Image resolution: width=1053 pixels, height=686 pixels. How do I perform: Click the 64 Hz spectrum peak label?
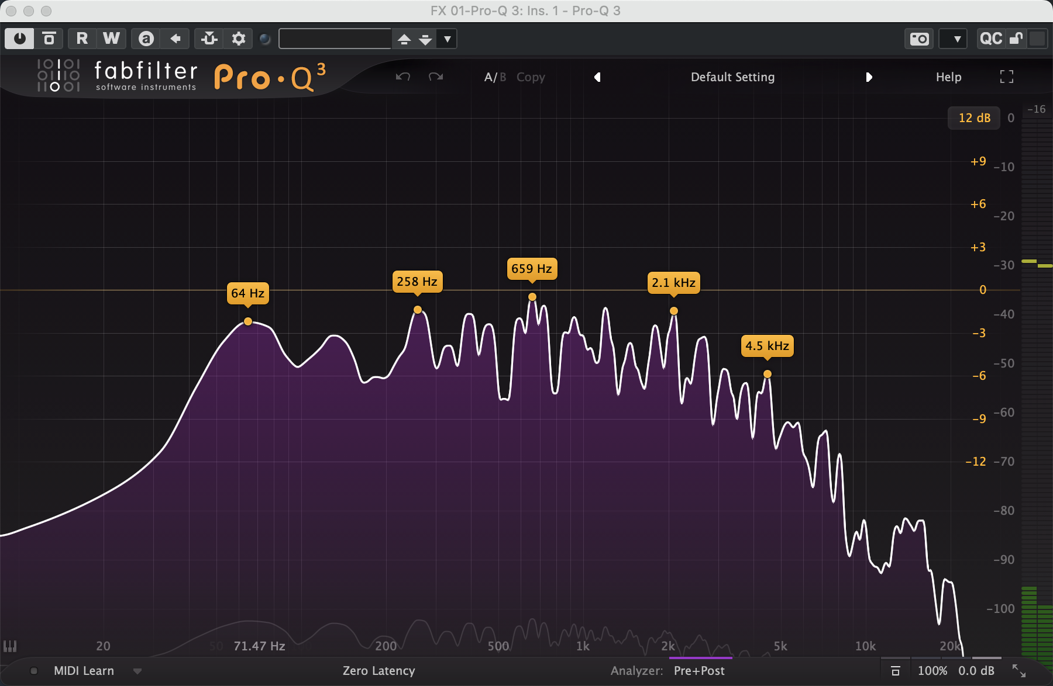pos(248,293)
